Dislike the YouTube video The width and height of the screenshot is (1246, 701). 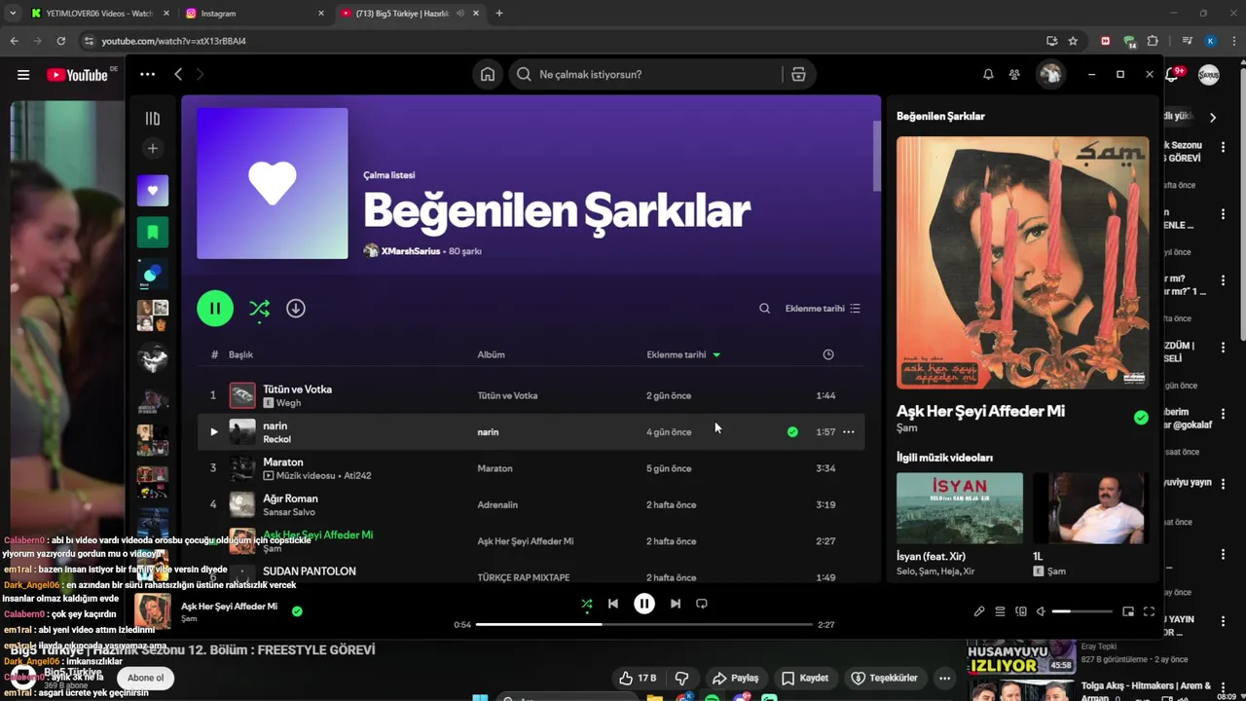point(681,678)
